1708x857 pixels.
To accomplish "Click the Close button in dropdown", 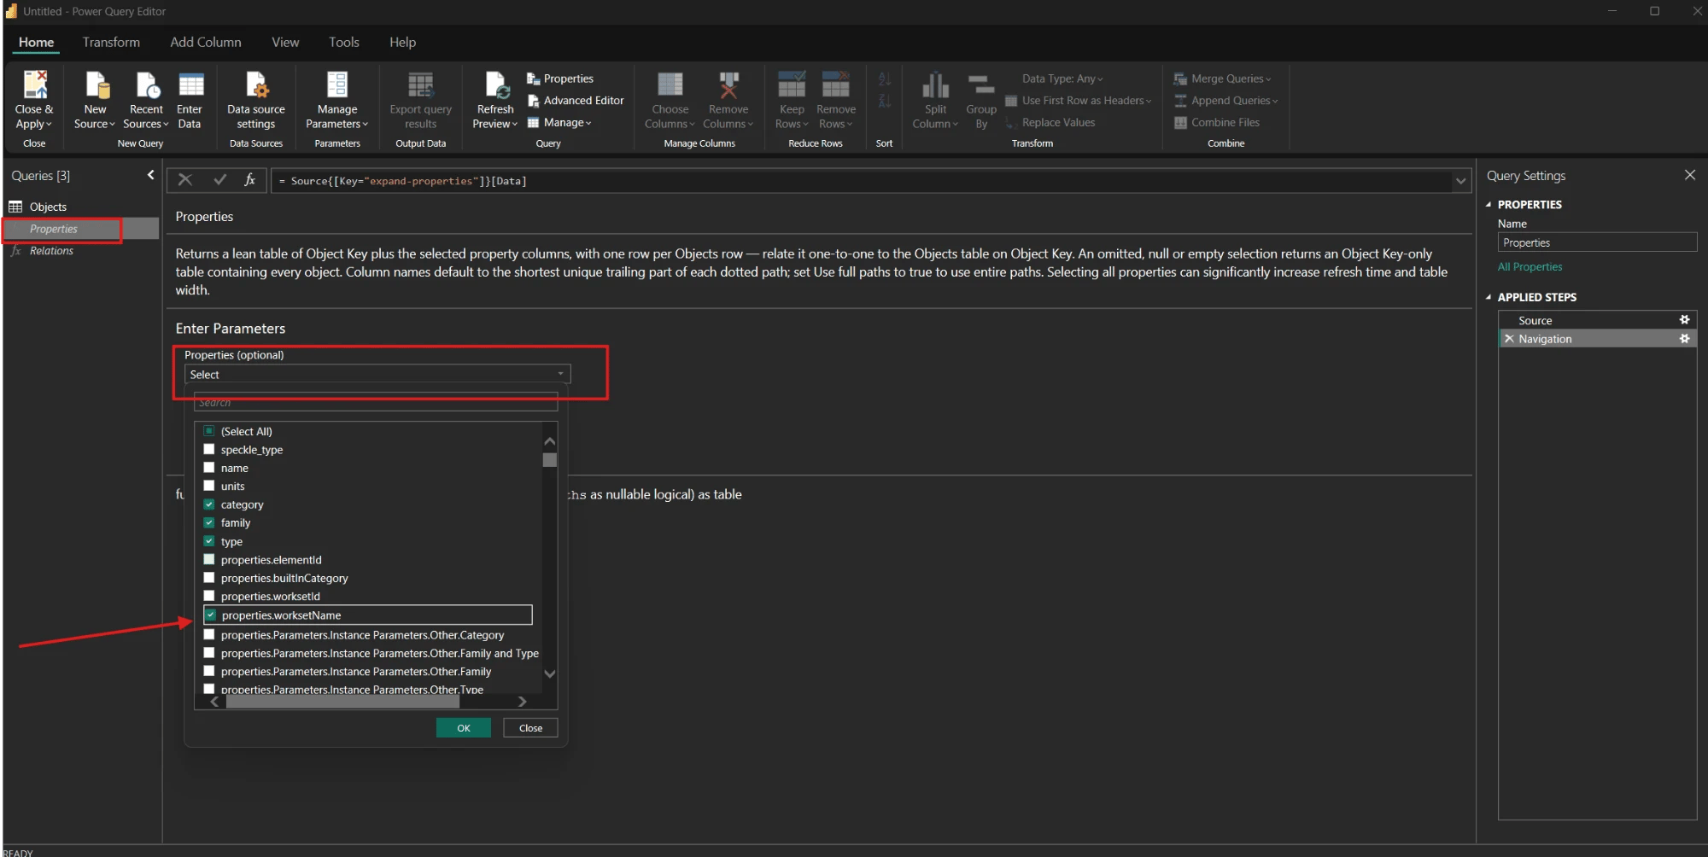I will point(530,728).
